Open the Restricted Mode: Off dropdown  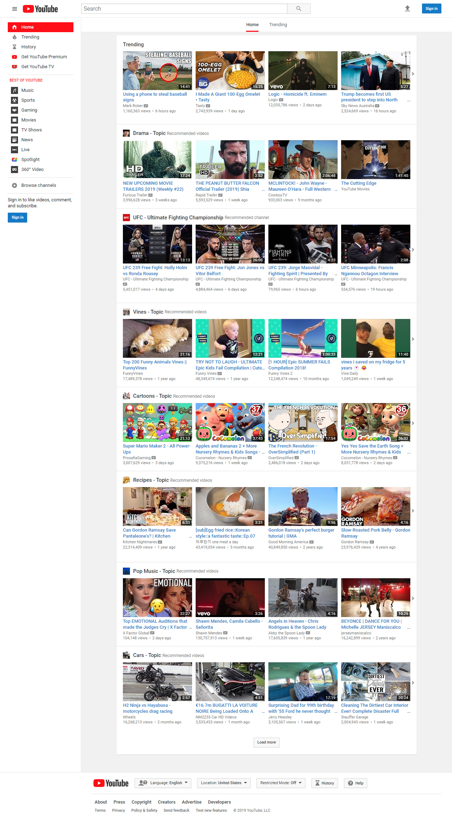pos(281,783)
